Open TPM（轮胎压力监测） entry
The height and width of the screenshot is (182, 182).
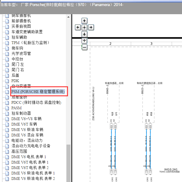(30, 43)
